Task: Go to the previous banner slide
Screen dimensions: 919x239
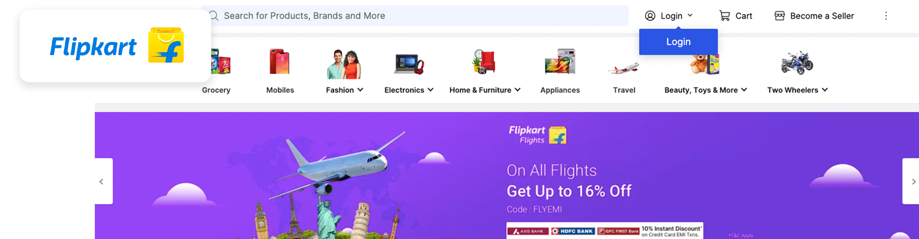Action: pyautogui.click(x=103, y=181)
